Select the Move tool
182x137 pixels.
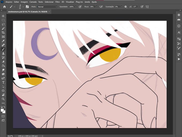[3, 16]
